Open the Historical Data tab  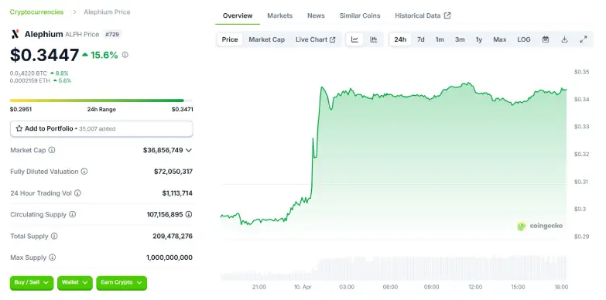pyautogui.click(x=423, y=15)
